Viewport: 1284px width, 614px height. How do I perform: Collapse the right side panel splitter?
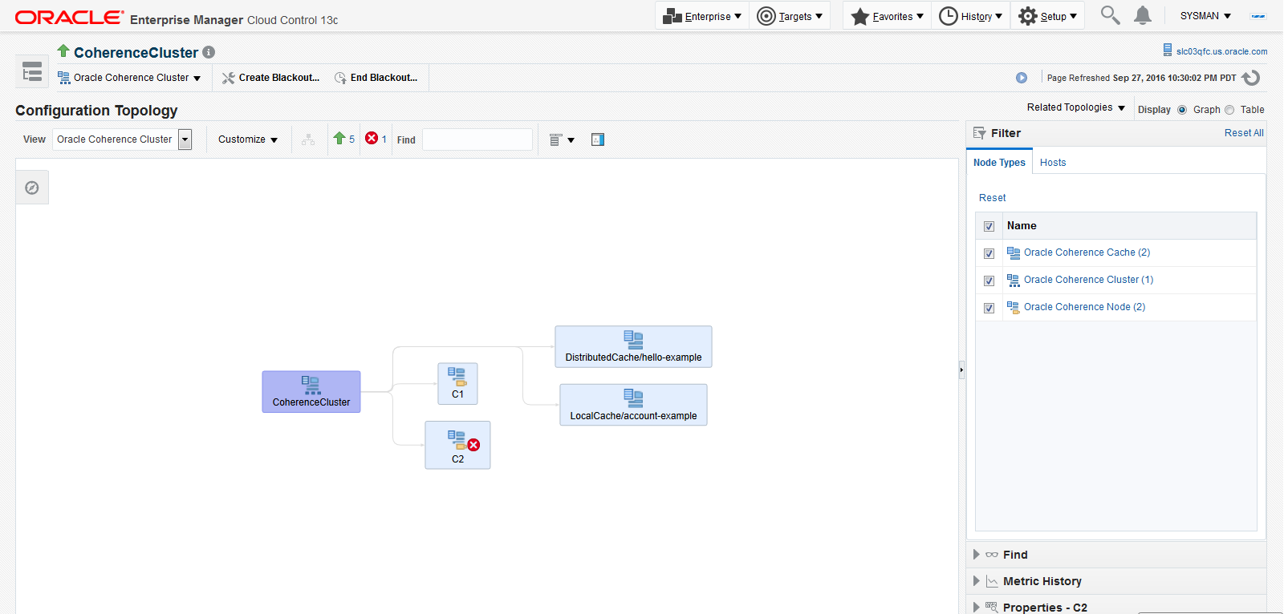click(961, 370)
